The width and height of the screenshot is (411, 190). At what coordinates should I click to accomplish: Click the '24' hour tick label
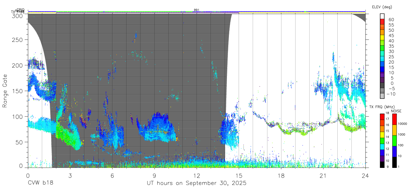pyautogui.click(x=365, y=175)
